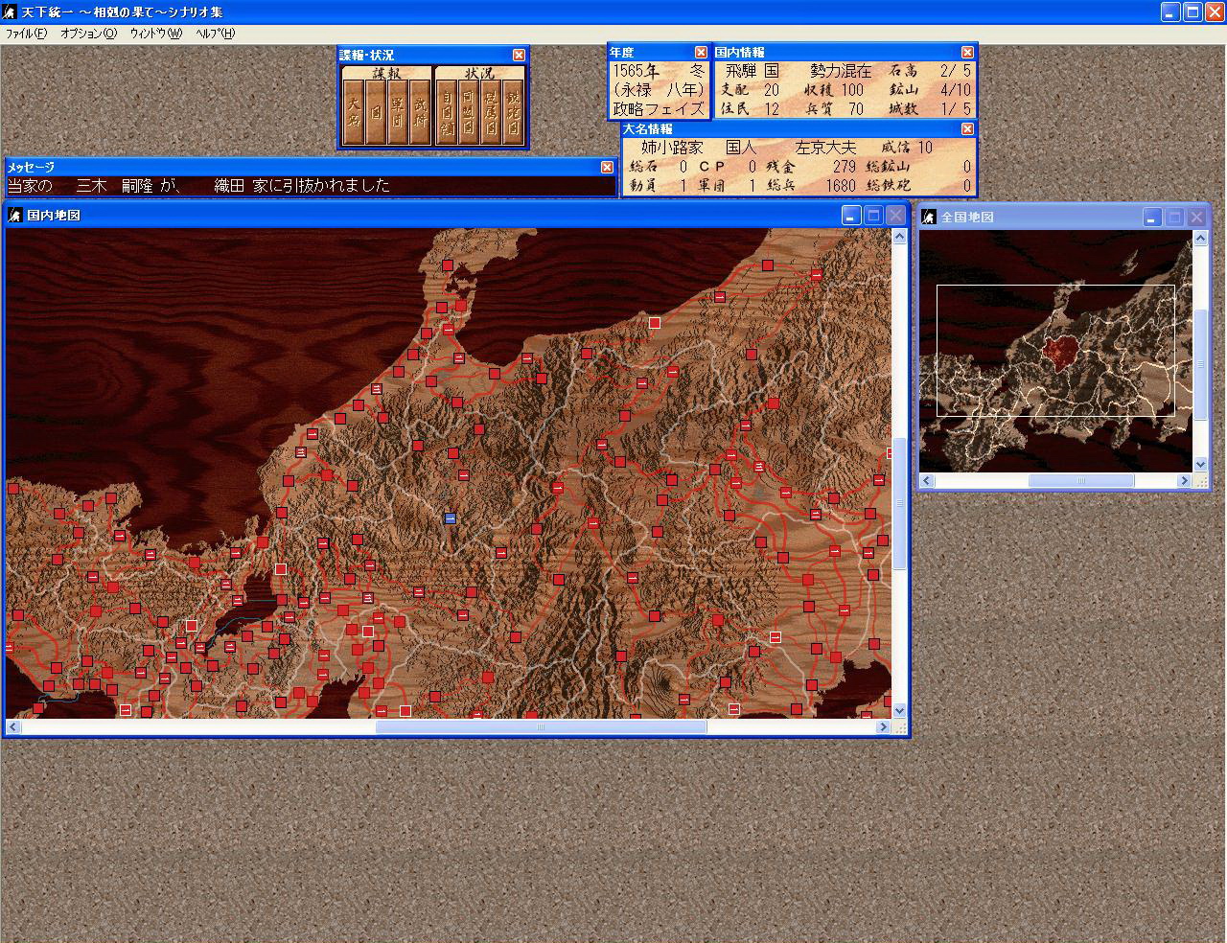The image size is (1227, 943).
Task: Click the 武将 intelligence plaque button
Action: [x=419, y=112]
